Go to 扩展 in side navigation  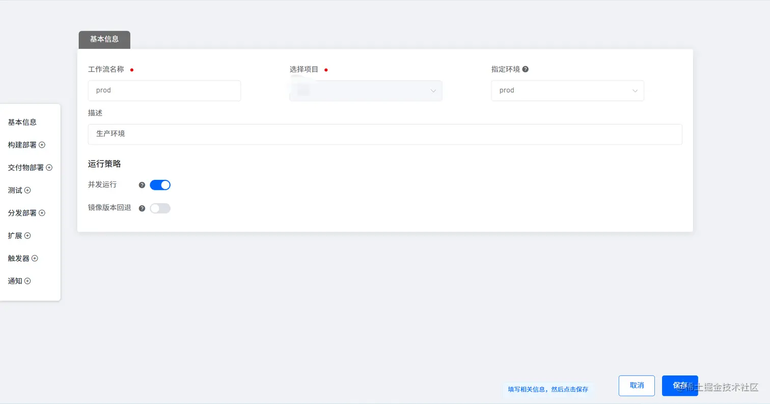coord(15,235)
